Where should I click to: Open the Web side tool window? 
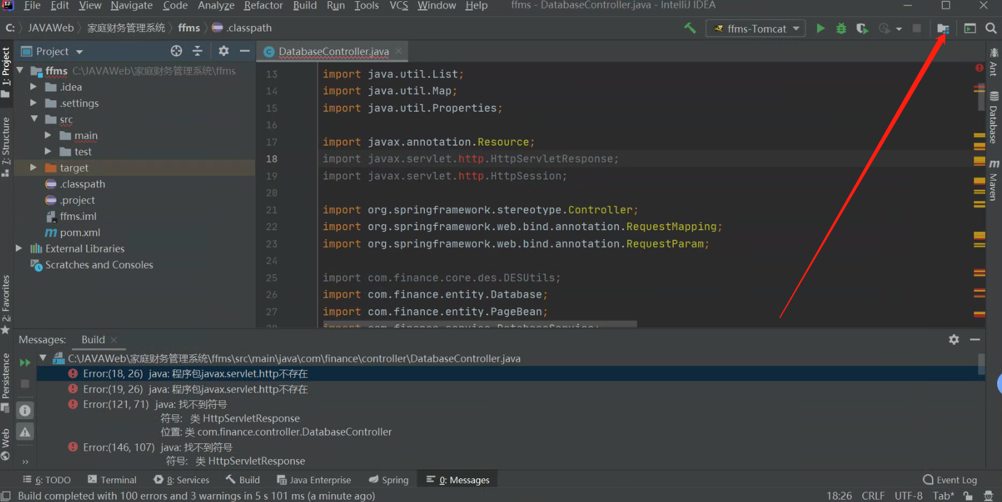(6, 444)
